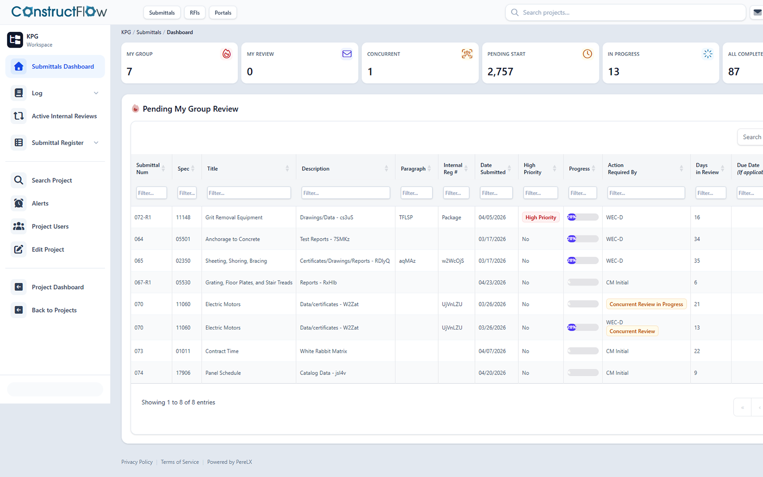Image resolution: width=763 pixels, height=477 pixels.
Task: Sort by Submittal Num column arrows
Action: coord(163,168)
